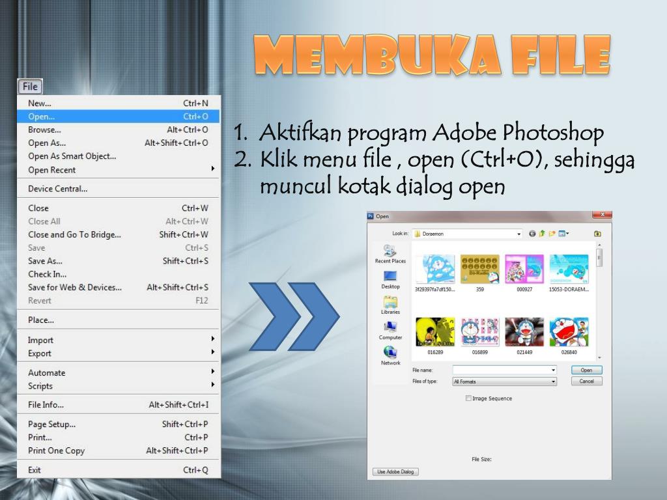Image resolution: width=667 pixels, height=500 pixels.
Task: Select the image thumbnail named 359
Action: click(480, 273)
